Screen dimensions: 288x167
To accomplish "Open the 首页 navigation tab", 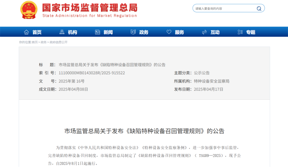I will pos(37,32).
